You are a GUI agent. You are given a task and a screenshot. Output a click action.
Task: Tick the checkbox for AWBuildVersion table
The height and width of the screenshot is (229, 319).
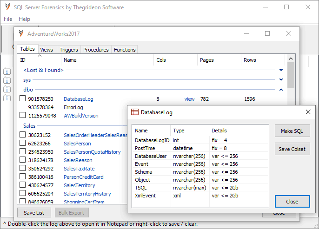coord(22,115)
